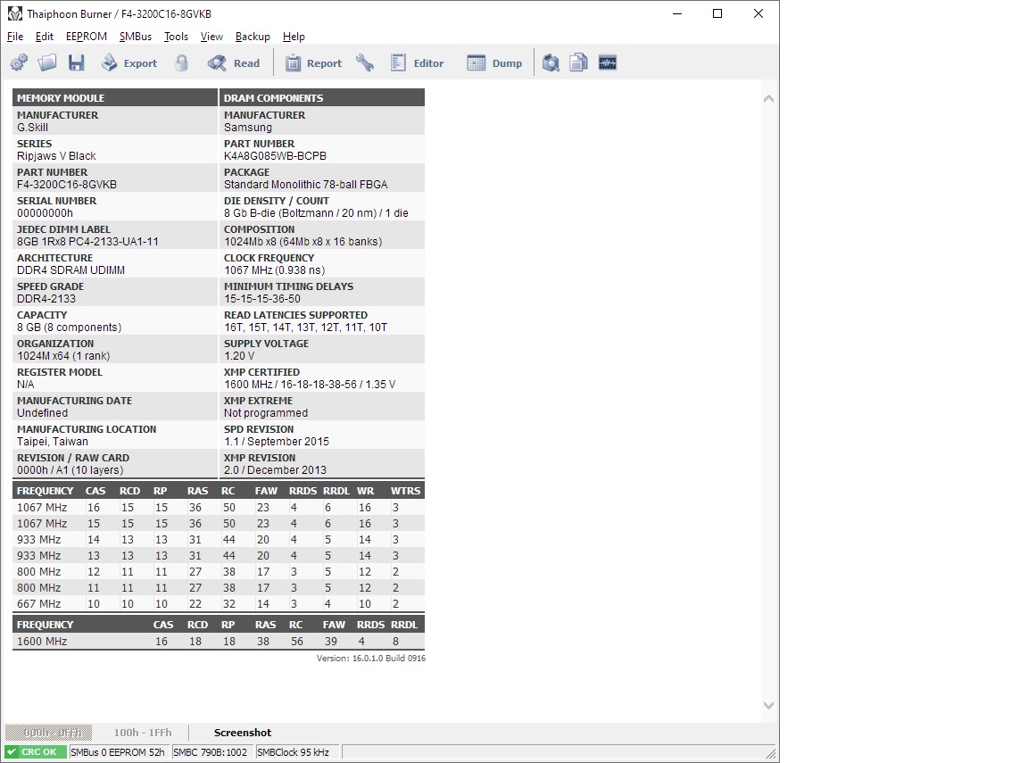The image size is (1028, 763).
Task: Click the waveform monitor toolbar icon
Action: [608, 63]
